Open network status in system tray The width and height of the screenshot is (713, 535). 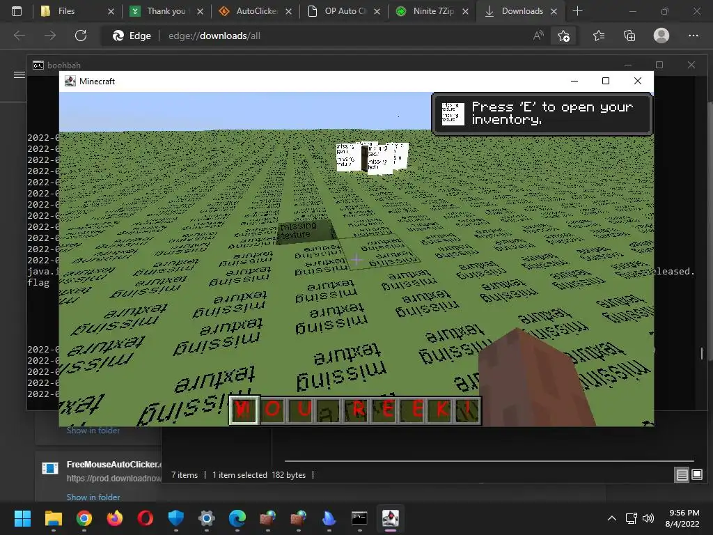point(631,518)
